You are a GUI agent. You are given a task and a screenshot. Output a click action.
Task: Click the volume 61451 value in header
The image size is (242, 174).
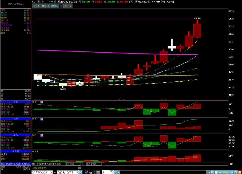[142, 2]
